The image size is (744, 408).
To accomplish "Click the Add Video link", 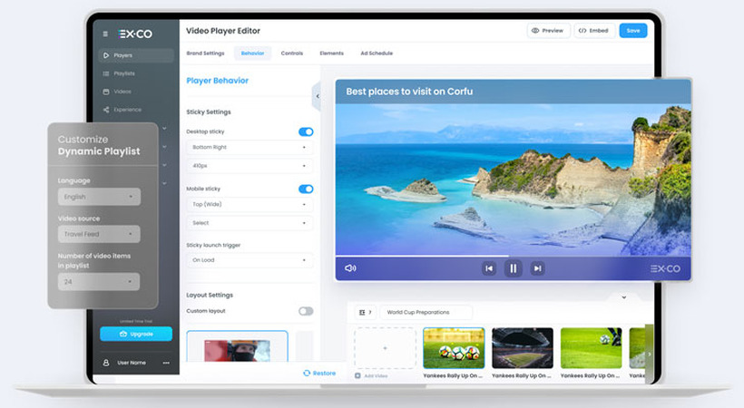I will (371, 375).
